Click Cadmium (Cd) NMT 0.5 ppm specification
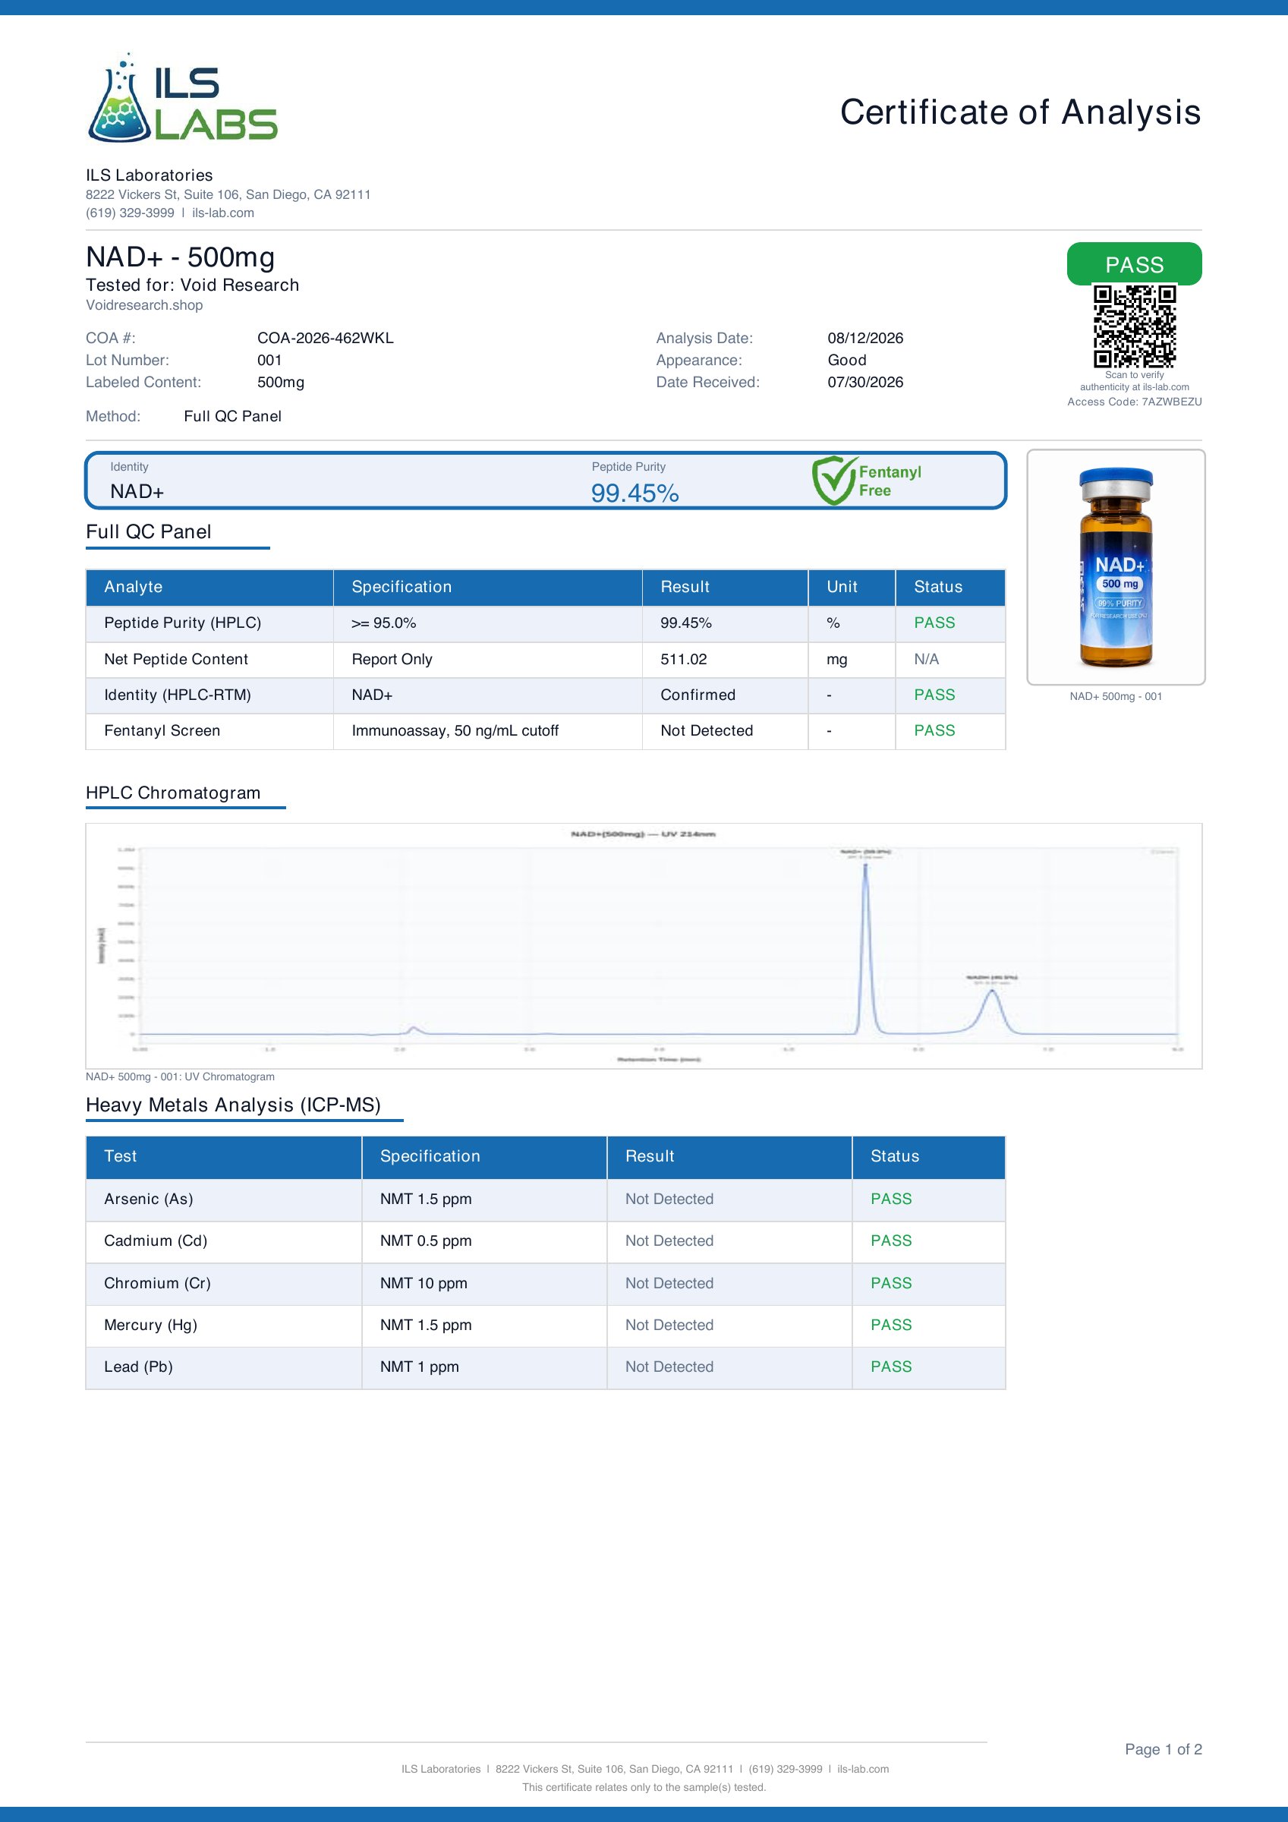This screenshot has height=1822, width=1288. click(x=425, y=1241)
